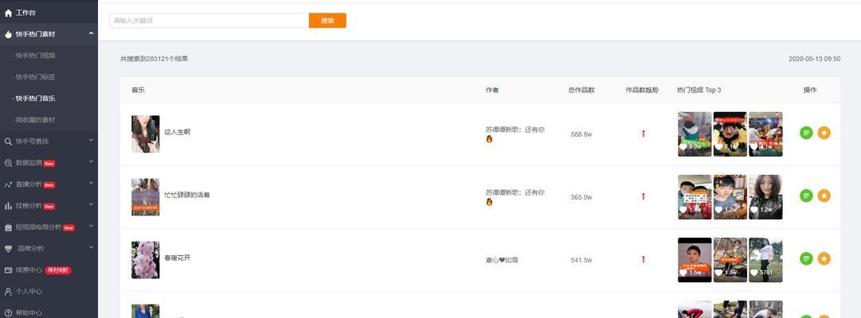Favorite 忙忙碌碌的活着 with its orange star
This screenshot has width=861, height=318.
pyautogui.click(x=824, y=196)
